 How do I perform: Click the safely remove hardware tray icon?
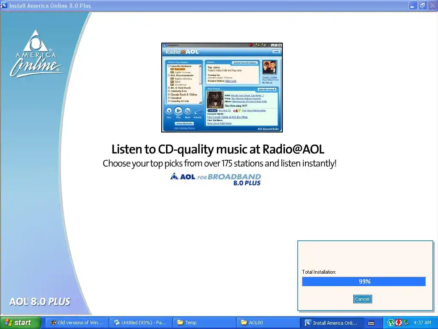[406, 323]
